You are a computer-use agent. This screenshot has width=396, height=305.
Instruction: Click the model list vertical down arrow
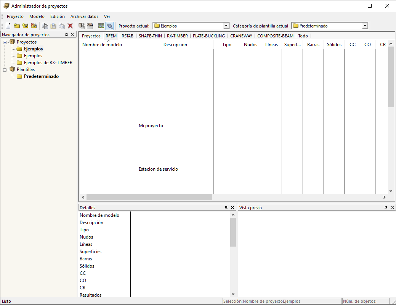tap(391, 191)
